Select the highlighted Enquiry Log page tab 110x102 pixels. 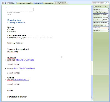pyautogui.click(x=101, y=28)
